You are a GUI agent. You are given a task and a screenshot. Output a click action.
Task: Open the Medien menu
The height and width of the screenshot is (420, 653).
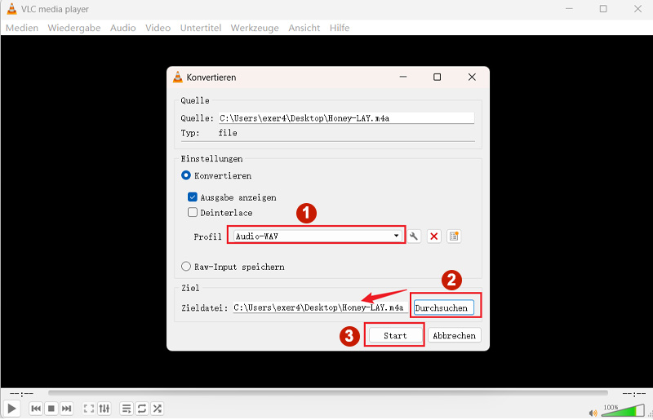[22, 28]
